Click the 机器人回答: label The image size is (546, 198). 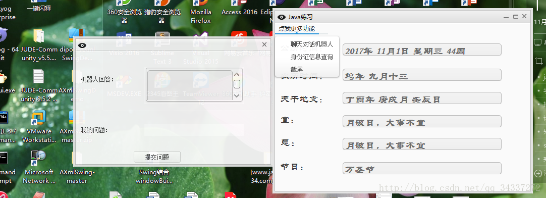[x=97, y=79]
